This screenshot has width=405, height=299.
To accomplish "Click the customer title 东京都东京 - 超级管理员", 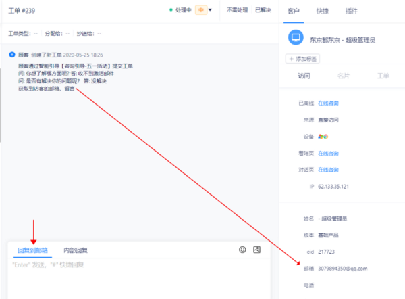I will (342, 40).
